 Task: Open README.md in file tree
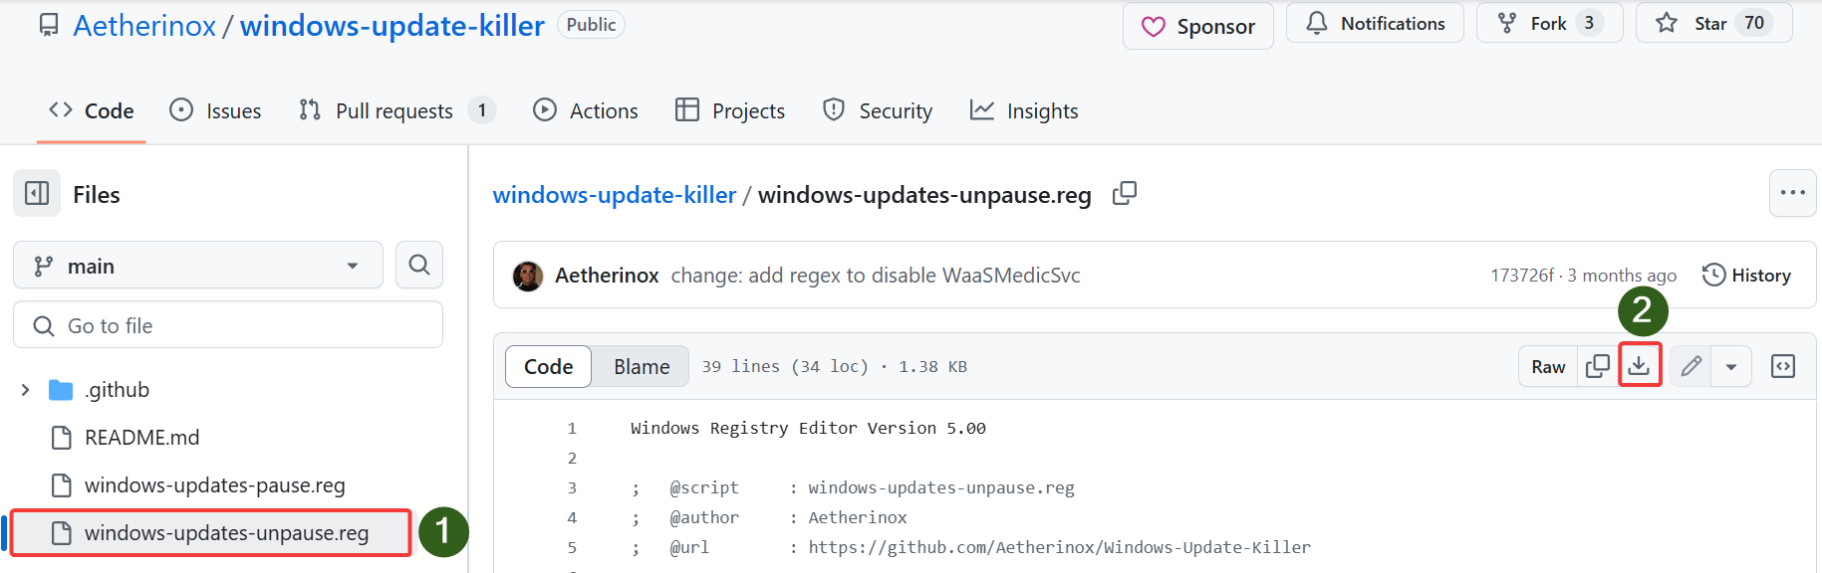(142, 438)
